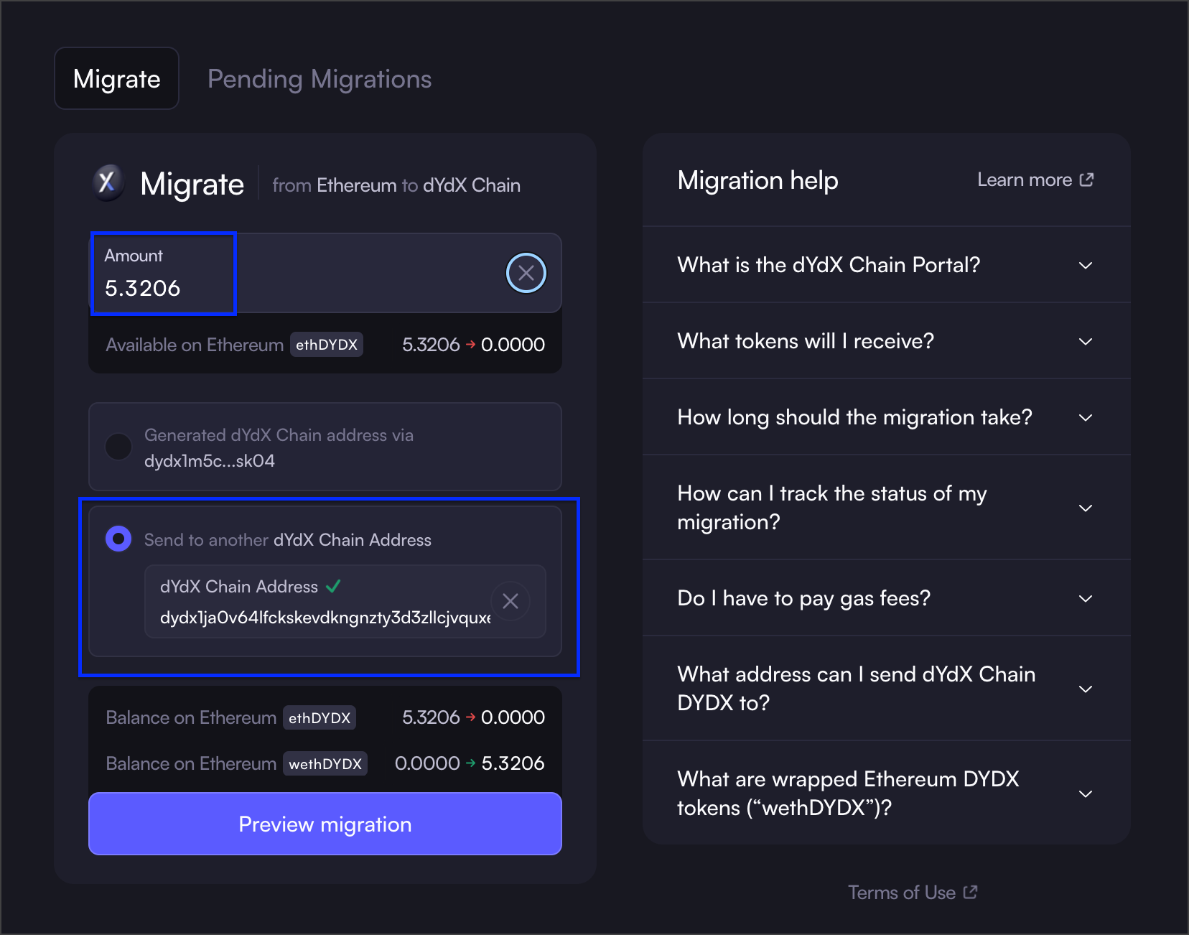
Task: Select Send to another dYdX Chain Address
Action: click(118, 539)
